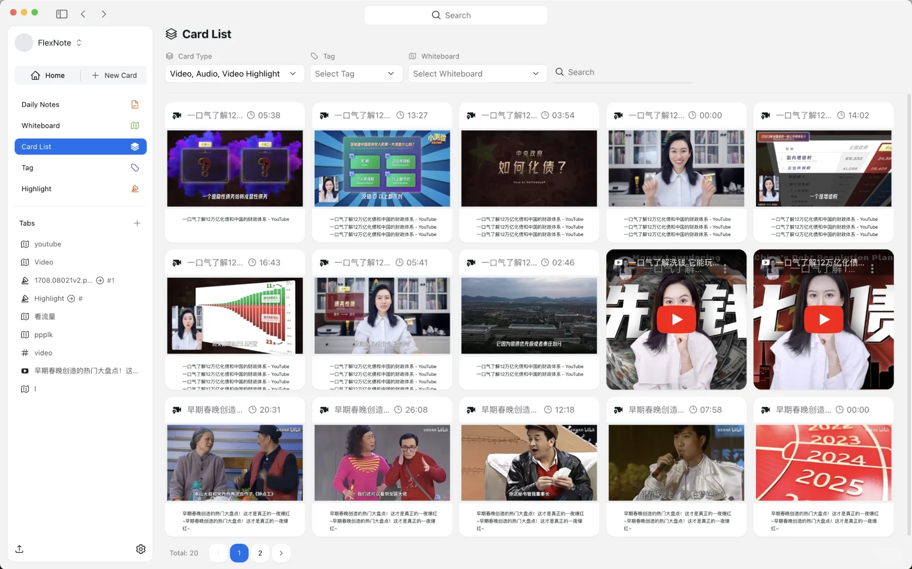This screenshot has height=569, width=912.
Task: Click the card list Search field
Action: (623, 72)
